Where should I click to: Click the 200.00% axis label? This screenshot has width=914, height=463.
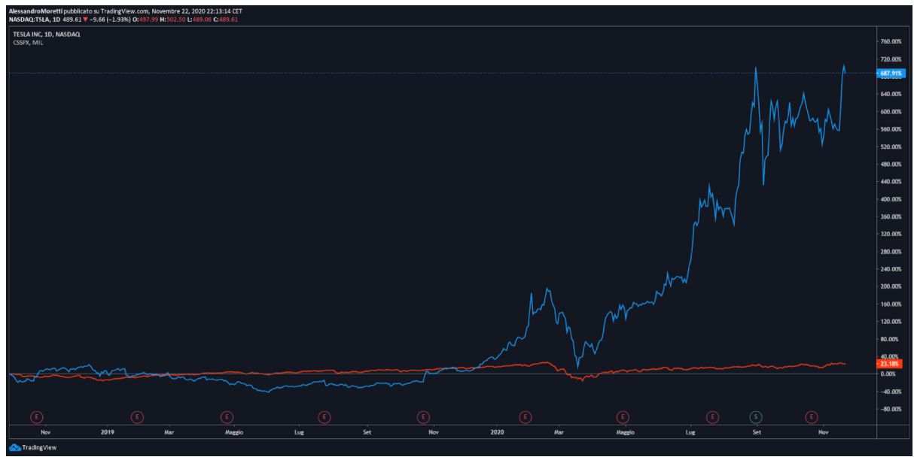(x=891, y=286)
